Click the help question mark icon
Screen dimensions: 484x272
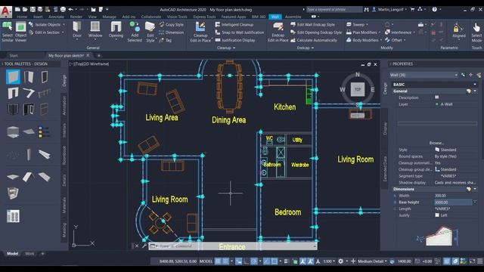[434, 10]
